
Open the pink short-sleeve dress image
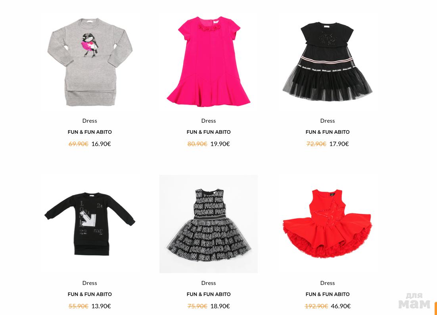tap(209, 62)
